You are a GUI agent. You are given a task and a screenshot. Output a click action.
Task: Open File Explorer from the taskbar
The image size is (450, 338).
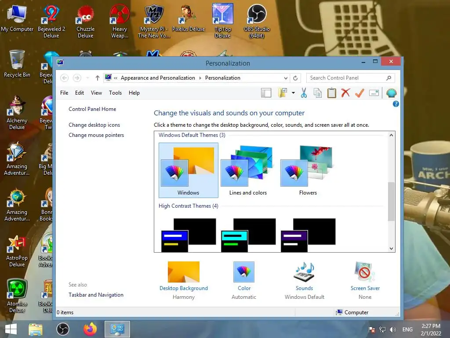36,329
